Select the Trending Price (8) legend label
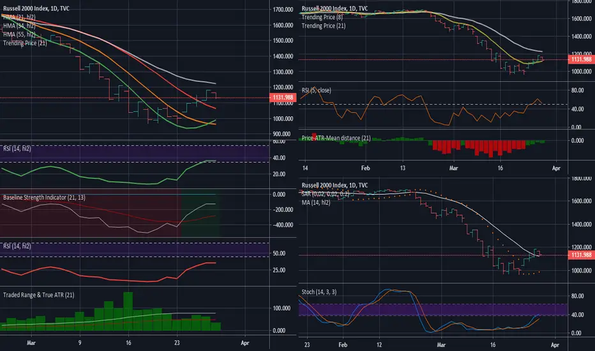Screen dimensions: 595x351 point(322,17)
